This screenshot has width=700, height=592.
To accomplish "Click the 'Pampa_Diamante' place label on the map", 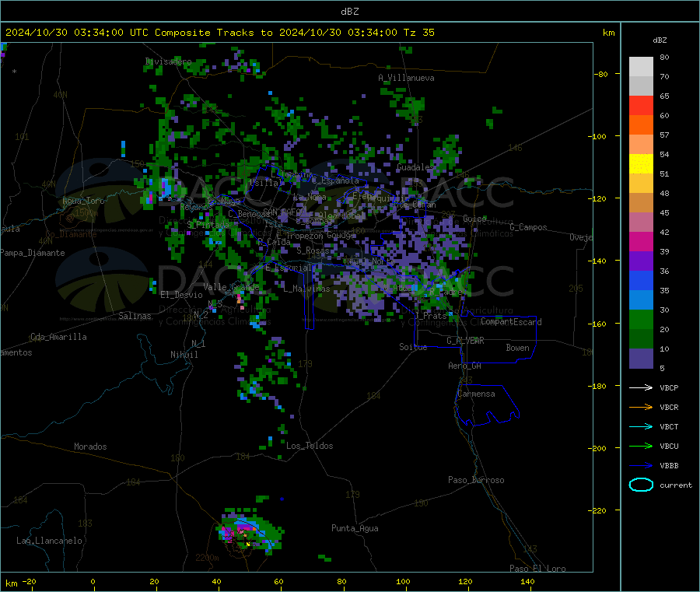I will pyautogui.click(x=33, y=253).
